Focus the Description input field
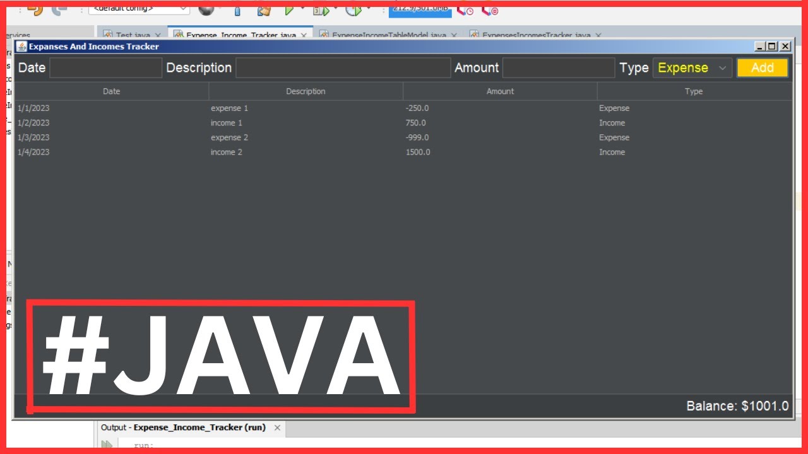The width and height of the screenshot is (808, 454). (x=343, y=68)
